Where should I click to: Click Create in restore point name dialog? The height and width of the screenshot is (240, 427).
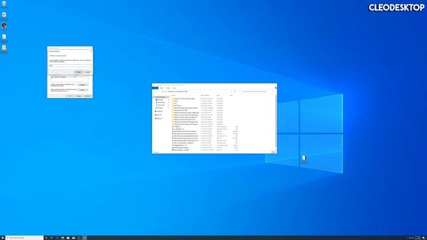(x=79, y=72)
